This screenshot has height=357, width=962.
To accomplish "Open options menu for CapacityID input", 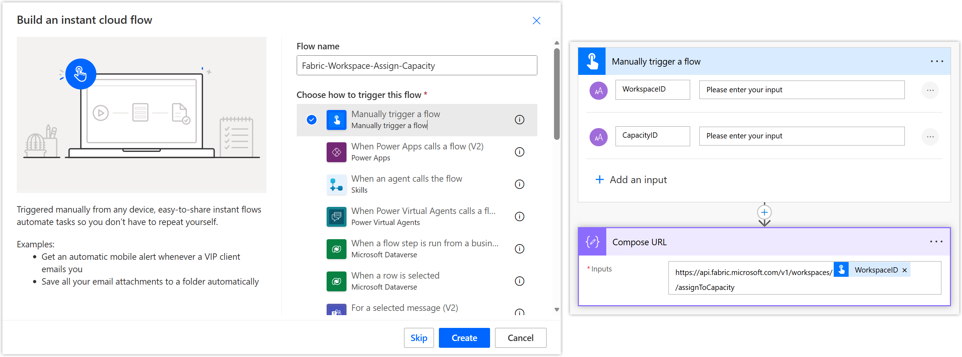I will pyautogui.click(x=930, y=137).
